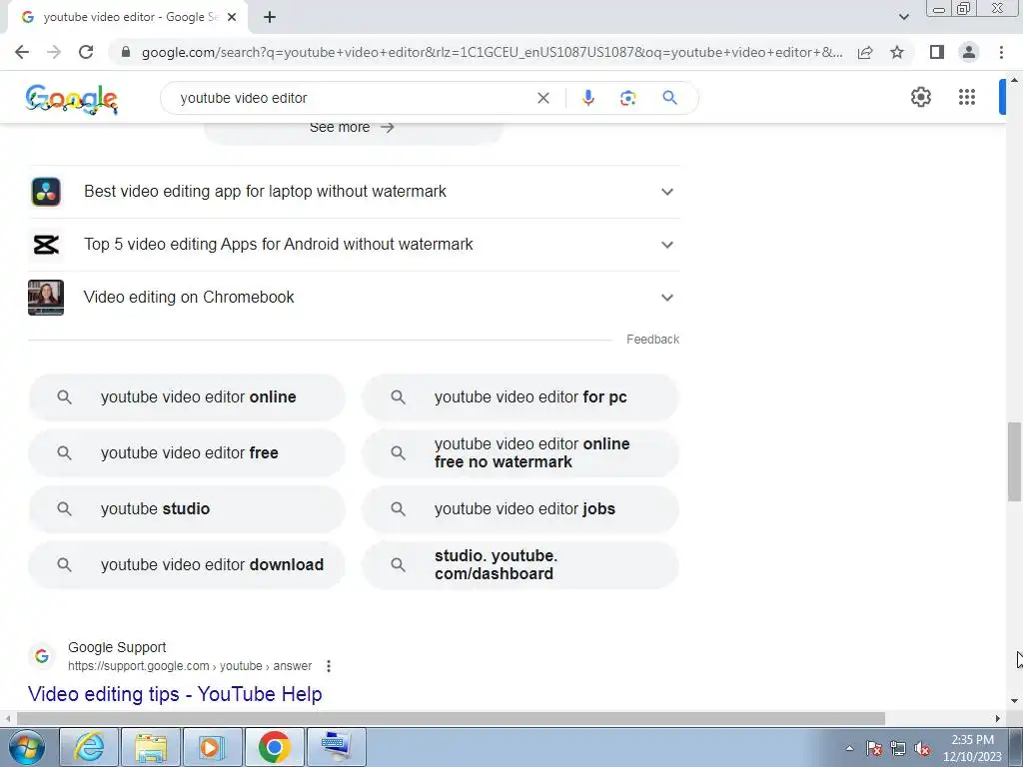Open the taskbar clock showing 2:35 PM
This screenshot has height=767, width=1023.
click(x=972, y=748)
